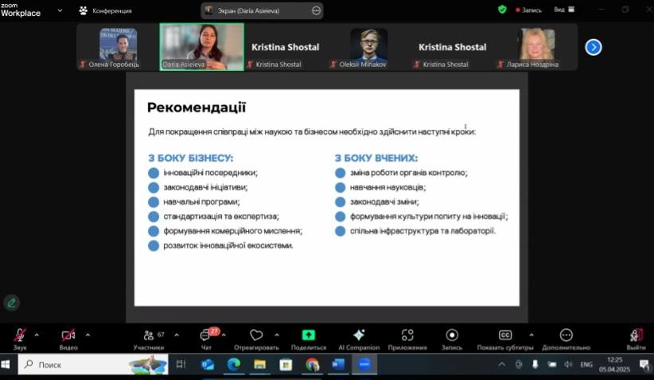Select Daria Asieieva's video thumbnail
This screenshot has height=380, width=654.
click(202, 46)
